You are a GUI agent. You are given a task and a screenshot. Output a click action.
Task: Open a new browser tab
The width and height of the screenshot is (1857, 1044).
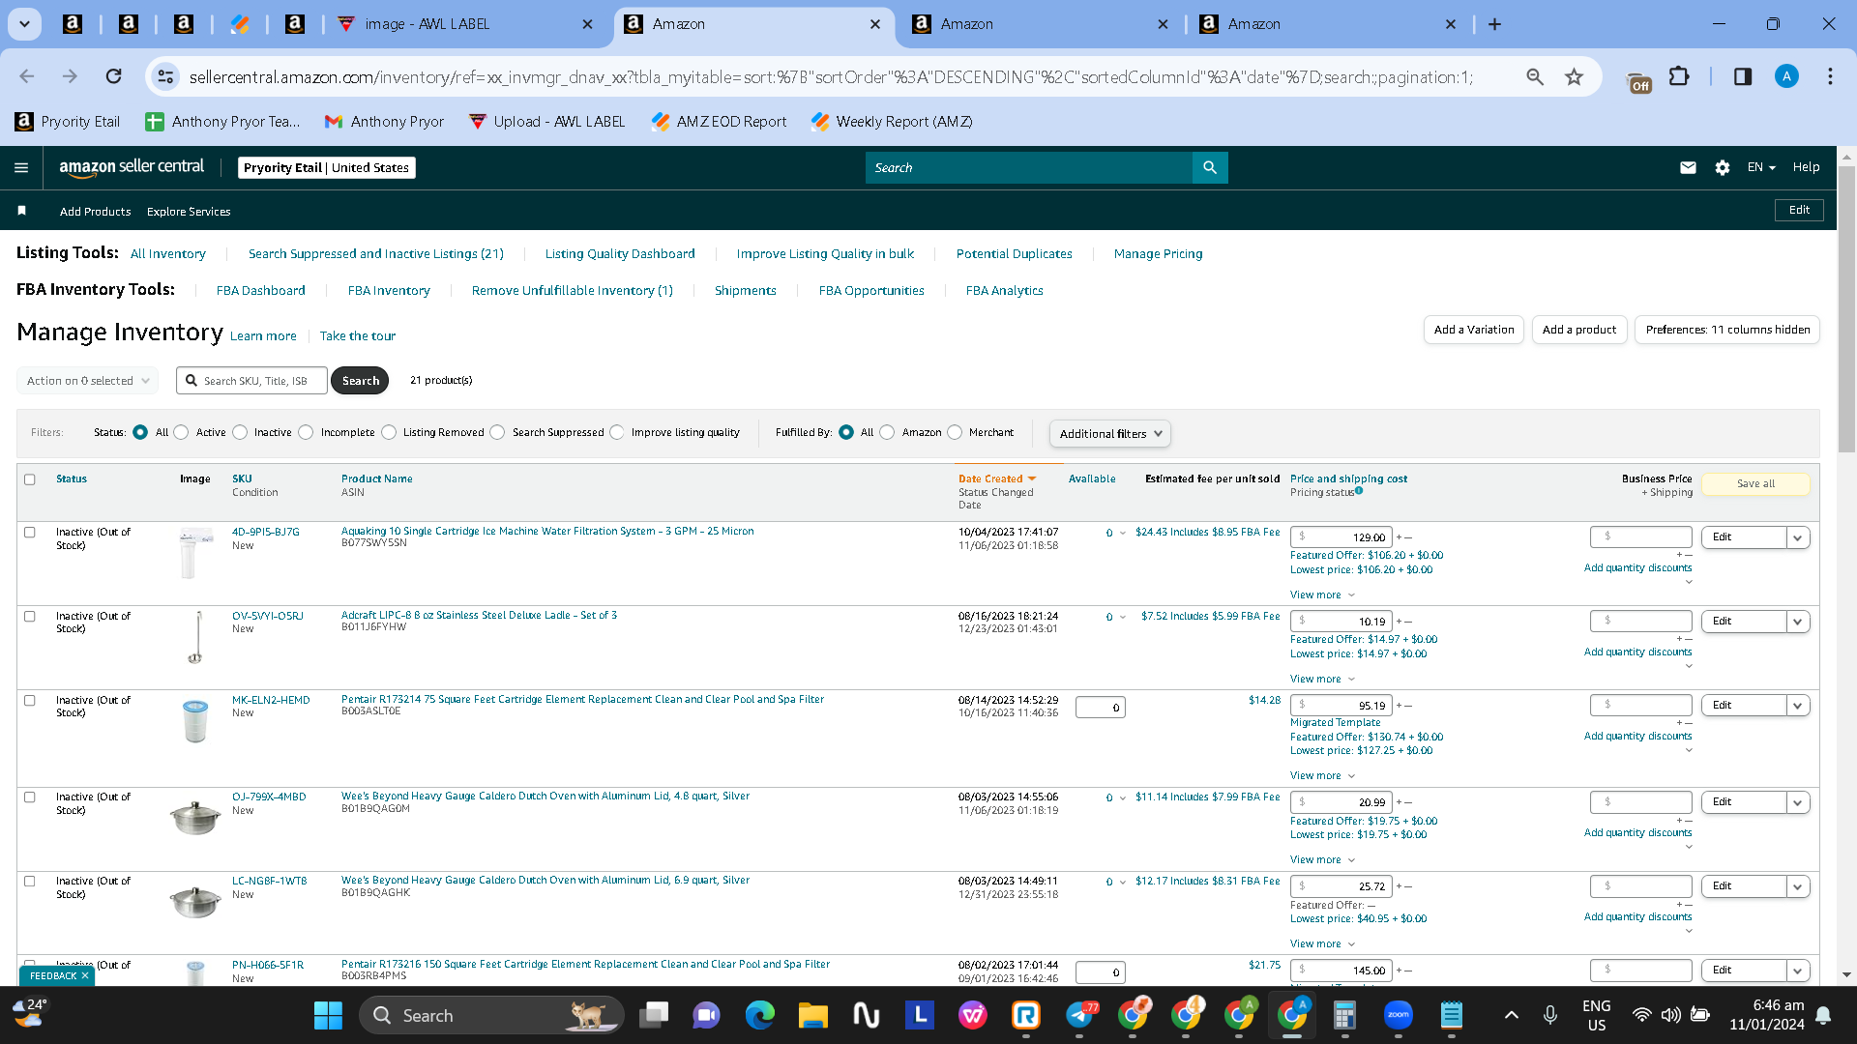pyautogui.click(x=1494, y=24)
